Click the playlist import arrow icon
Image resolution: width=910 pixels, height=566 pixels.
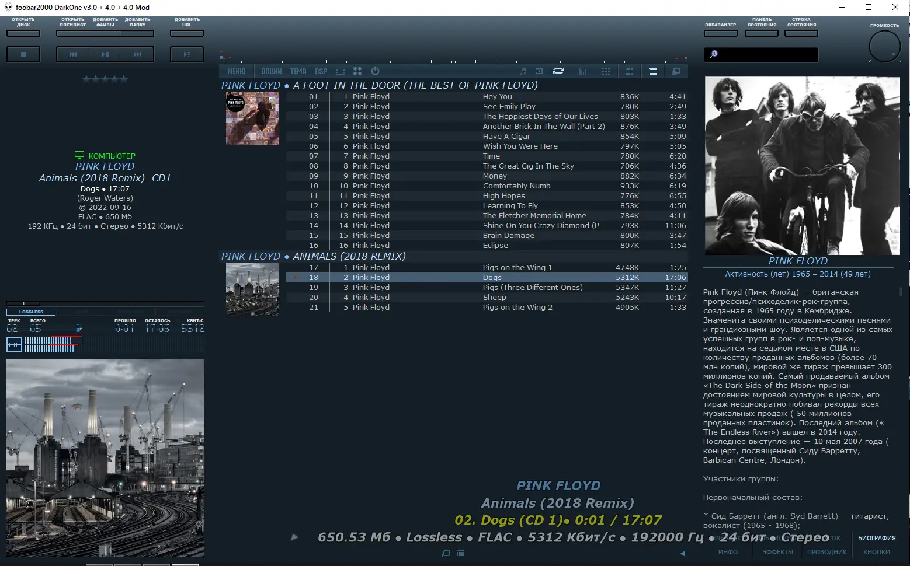pos(539,71)
